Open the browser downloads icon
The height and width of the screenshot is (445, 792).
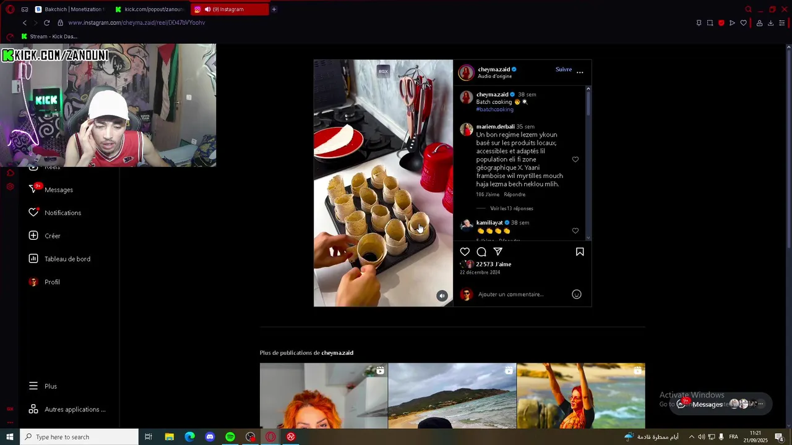(x=770, y=23)
